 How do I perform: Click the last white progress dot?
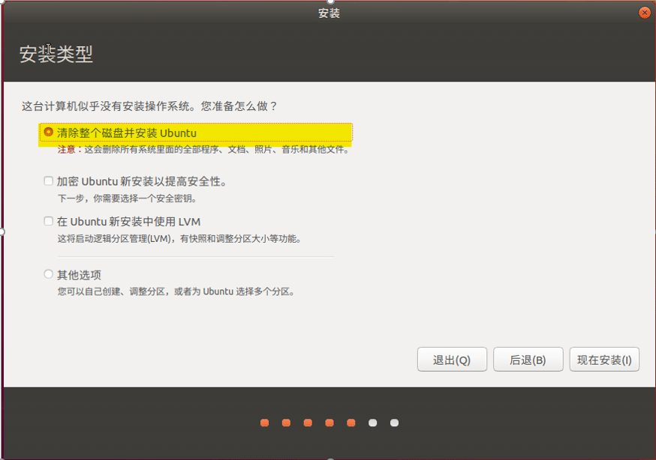tap(394, 423)
